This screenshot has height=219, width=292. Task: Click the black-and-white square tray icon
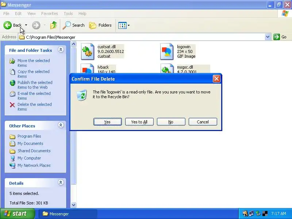point(265,214)
